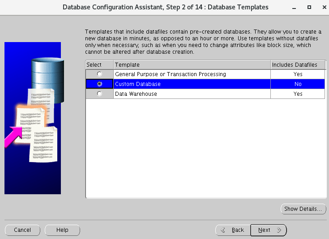Click the Custom Database template name
Screen dimensions: 329x239
point(138,84)
